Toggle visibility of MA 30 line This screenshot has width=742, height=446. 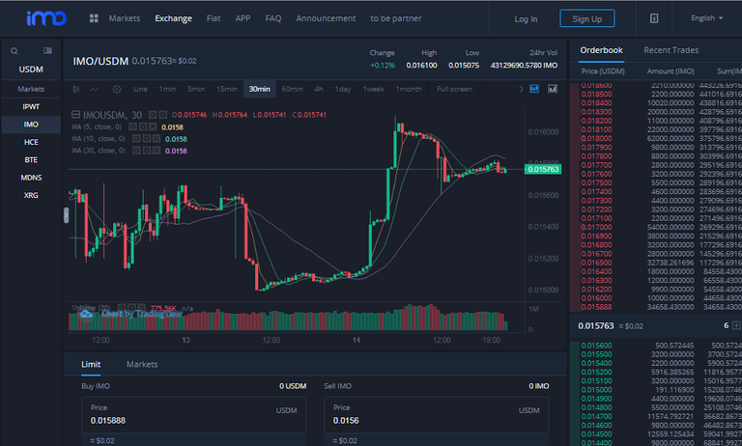136,151
